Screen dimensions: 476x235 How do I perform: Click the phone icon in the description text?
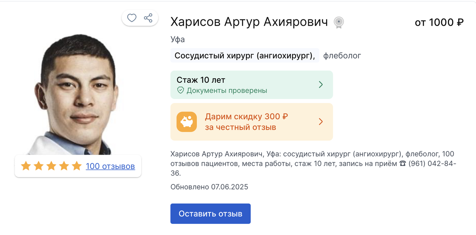coord(403,163)
